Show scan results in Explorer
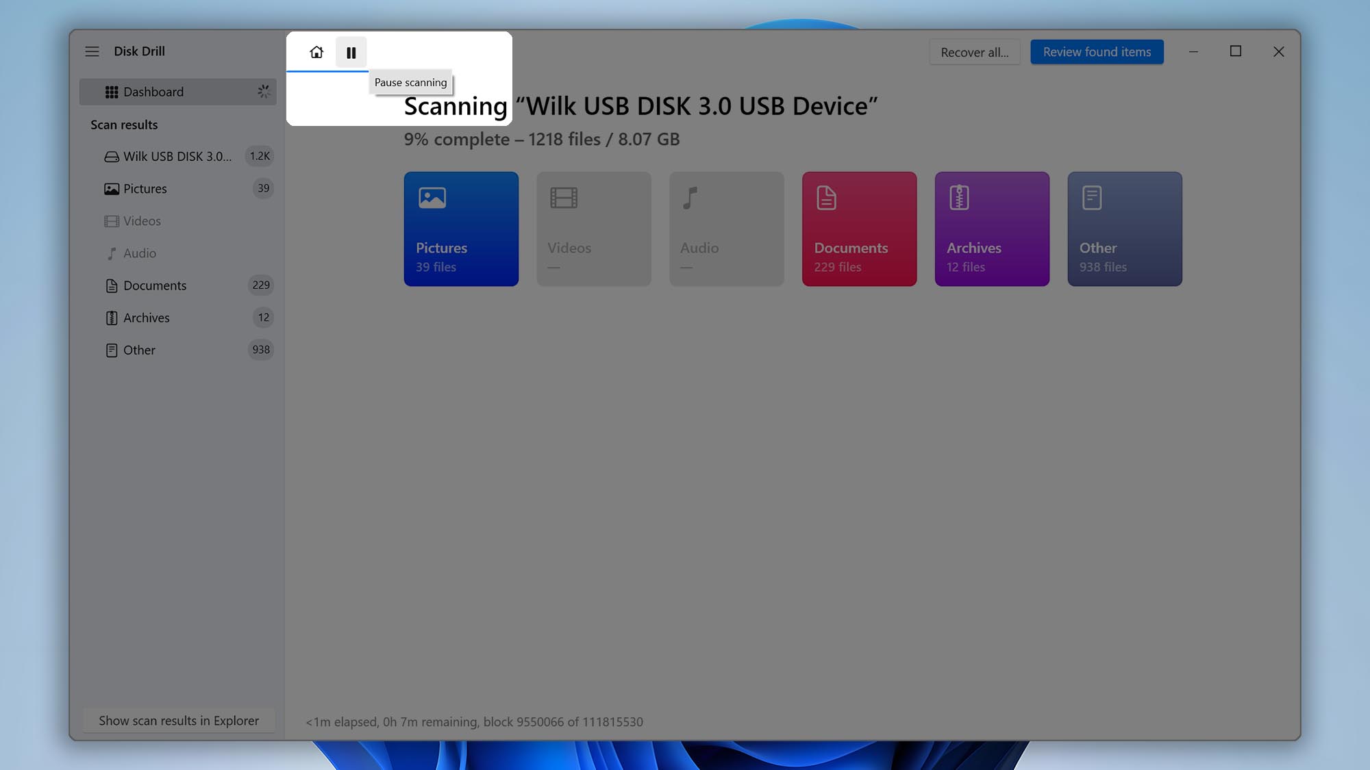1370x770 pixels. tap(178, 720)
